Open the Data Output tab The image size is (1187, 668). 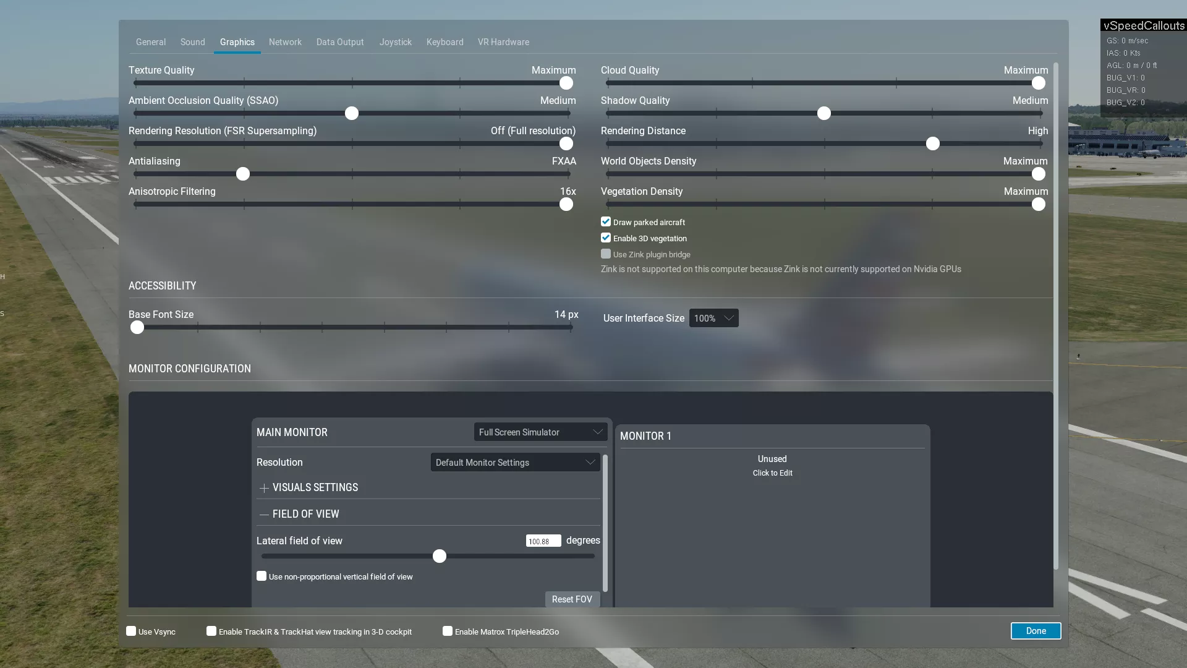click(340, 42)
